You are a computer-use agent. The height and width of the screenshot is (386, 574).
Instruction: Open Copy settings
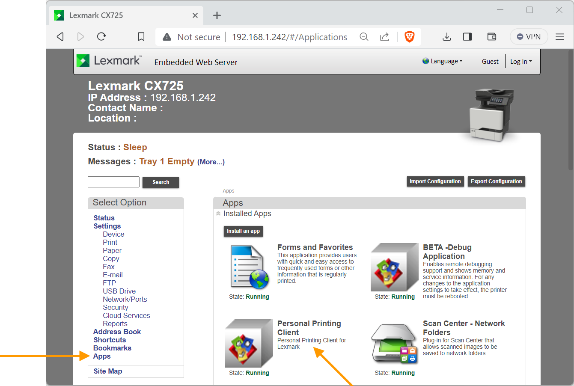click(111, 259)
